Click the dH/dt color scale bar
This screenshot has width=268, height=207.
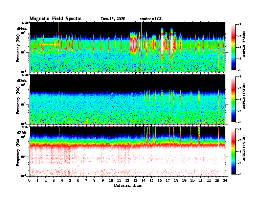pyautogui.click(x=233, y=47)
